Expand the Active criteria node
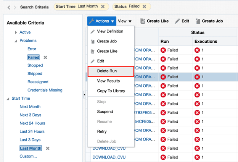This screenshot has height=162, width=238. tap(16, 32)
